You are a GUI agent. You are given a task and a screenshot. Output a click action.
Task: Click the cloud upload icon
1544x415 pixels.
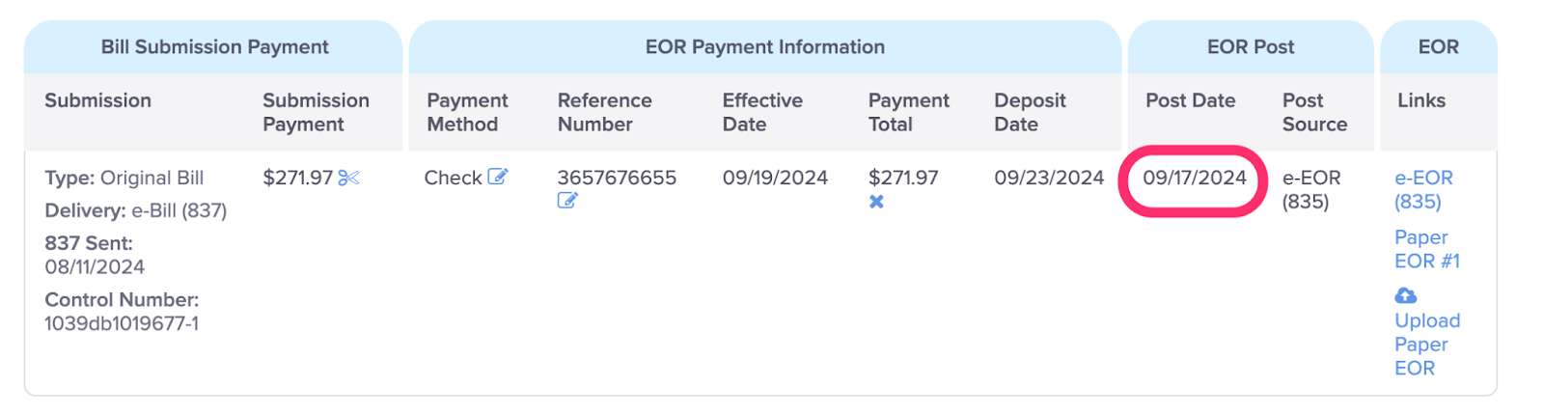pos(1406,295)
